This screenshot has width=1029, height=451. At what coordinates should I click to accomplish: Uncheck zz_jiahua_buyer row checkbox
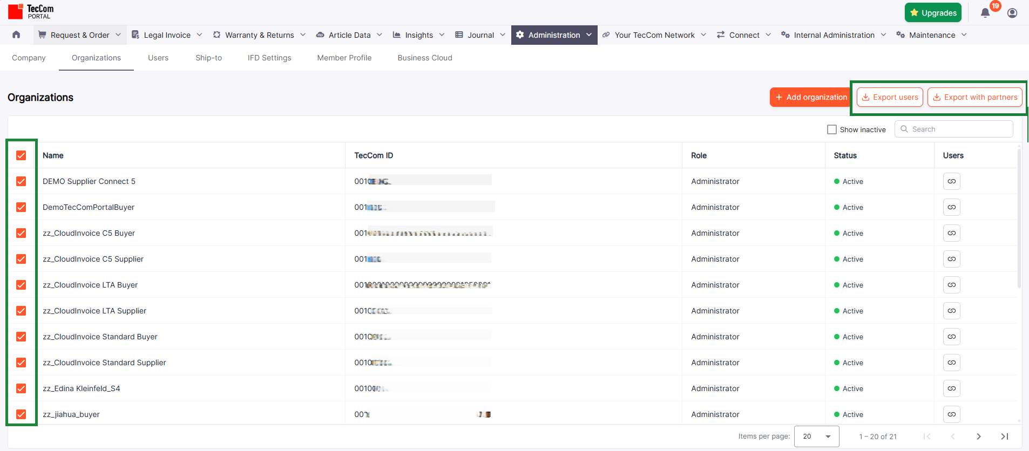point(21,414)
